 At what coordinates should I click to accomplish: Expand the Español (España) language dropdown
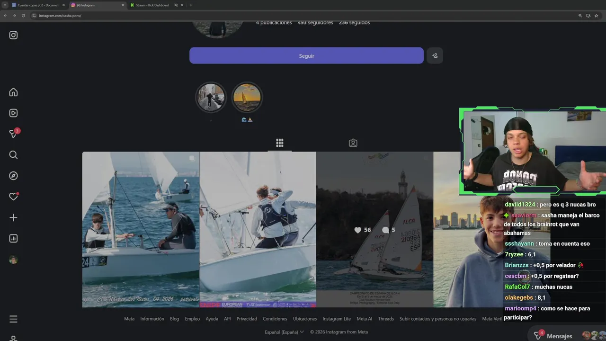(x=284, y=332)
